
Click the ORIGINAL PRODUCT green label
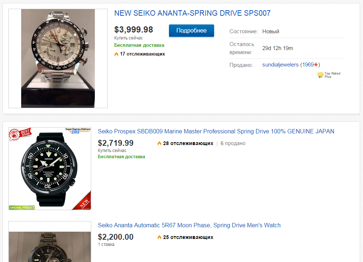tap(22, 208)
